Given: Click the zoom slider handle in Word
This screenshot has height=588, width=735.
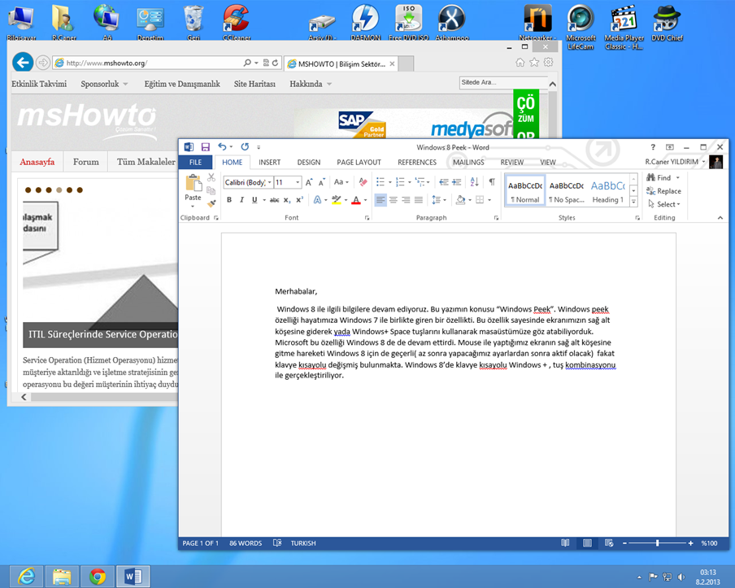Looking at the screenshot, I should pos(657,543).
